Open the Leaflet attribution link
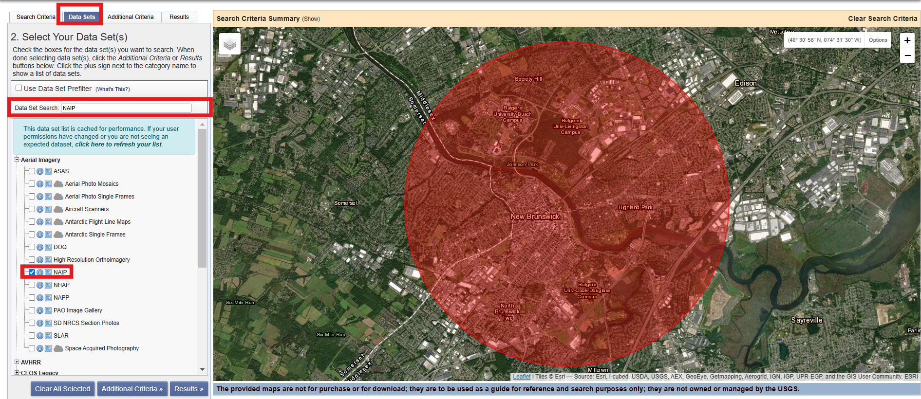Viewport: 921px width, 399px height. click(x=522, y=377)
